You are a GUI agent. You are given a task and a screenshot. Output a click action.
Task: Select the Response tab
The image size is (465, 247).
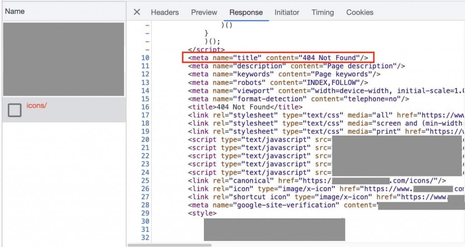click(246, 12)
